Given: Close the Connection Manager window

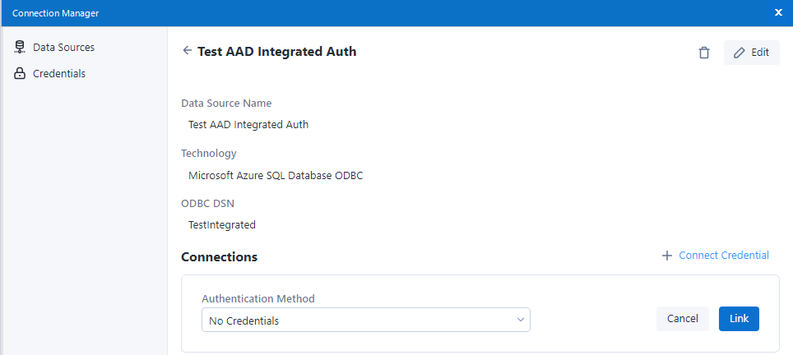Looking at the screenshot, I should (x=778, y=12).
